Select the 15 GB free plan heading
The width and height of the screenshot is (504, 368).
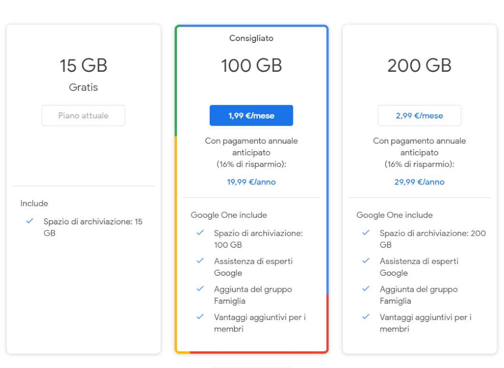click(x=83, y=66)
